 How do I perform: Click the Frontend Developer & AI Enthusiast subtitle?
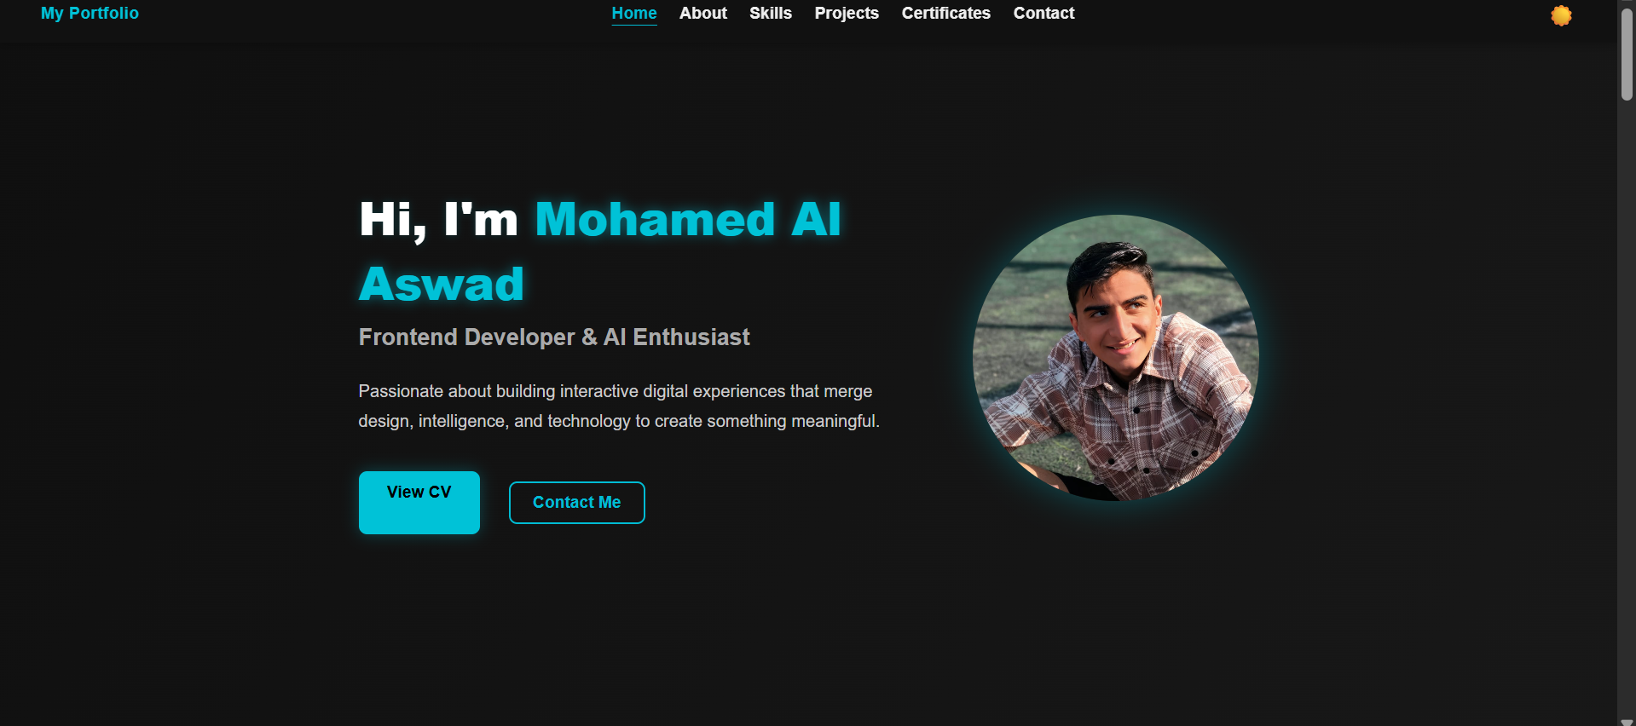coord(554,337)
